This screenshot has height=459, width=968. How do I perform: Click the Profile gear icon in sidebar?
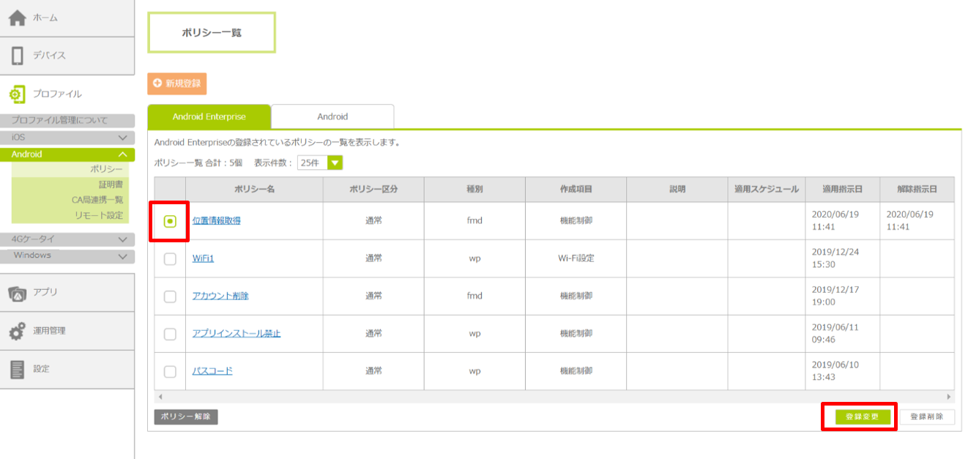tap(18, 94)
